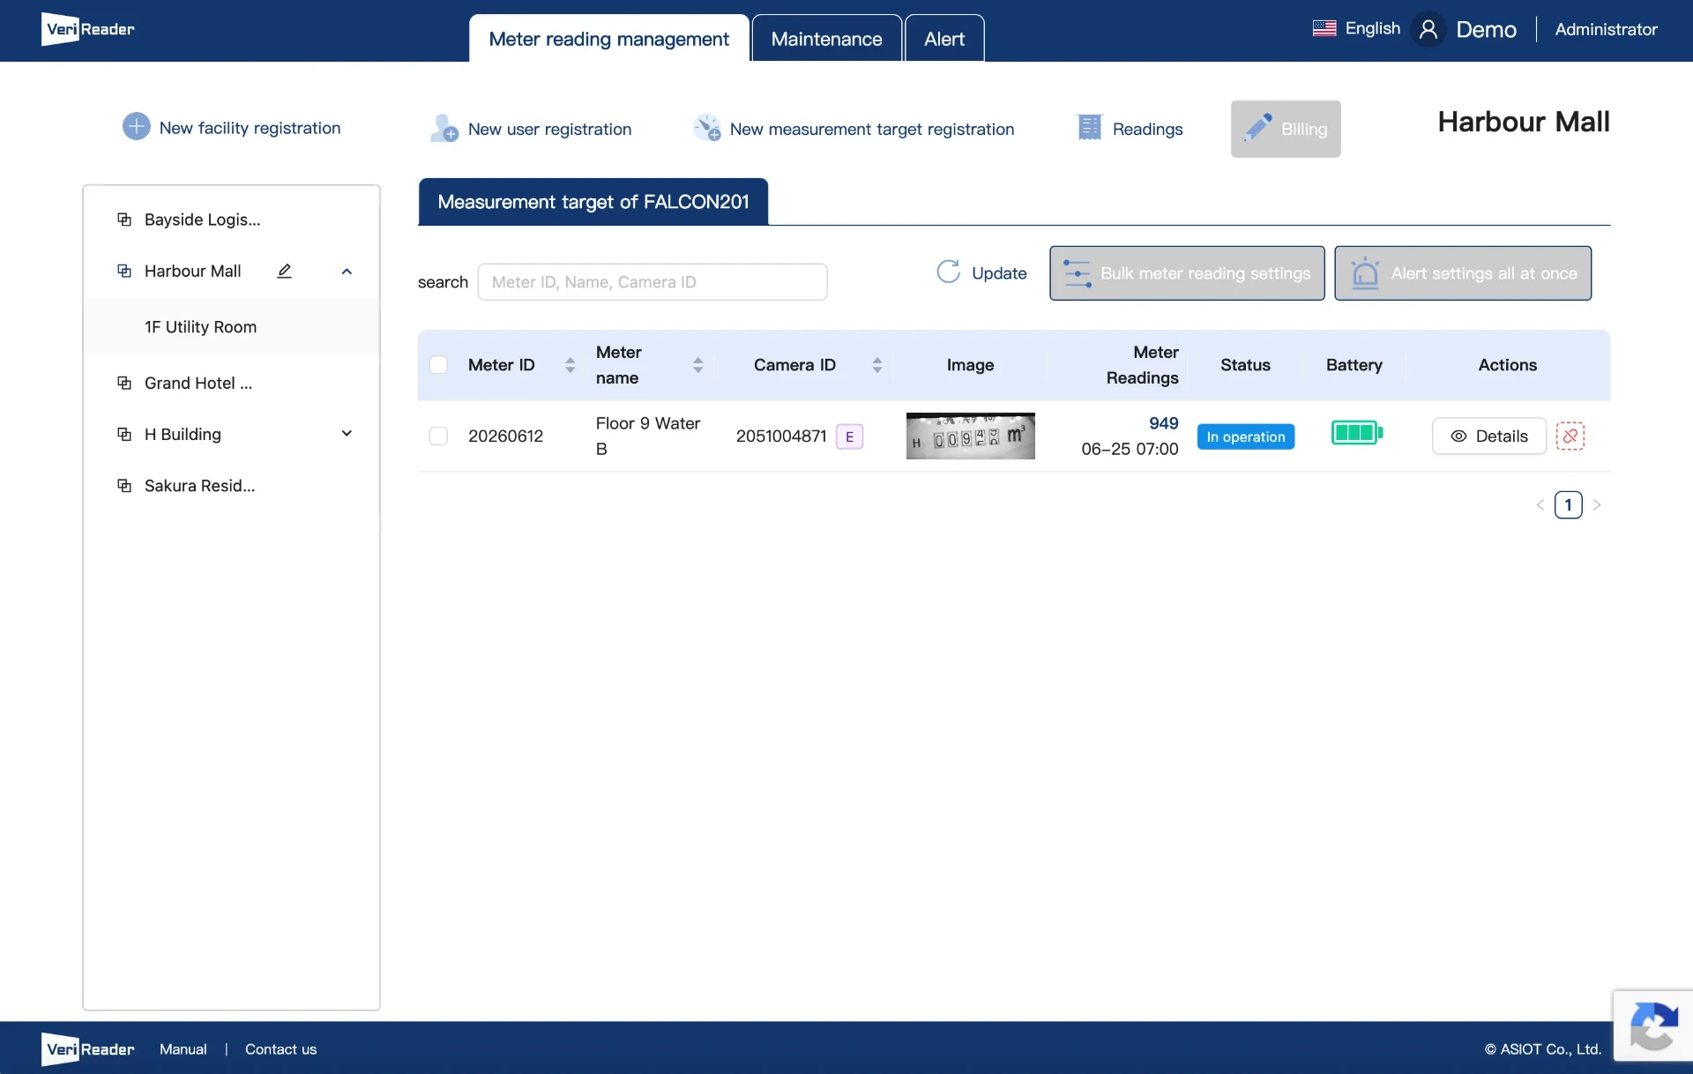1693x1074 pixels.
Task: Click facility icon beside Grand Hotel
Action: point(124,384)
